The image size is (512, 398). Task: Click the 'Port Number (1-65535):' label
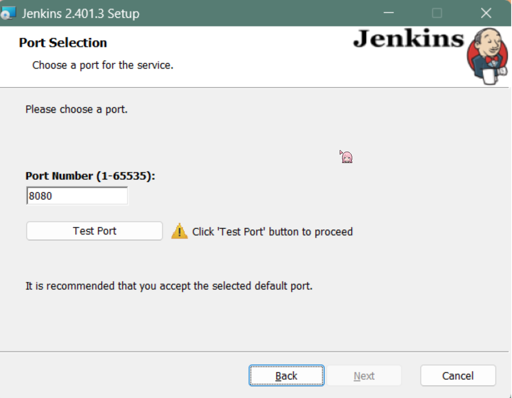coord(90,176)
